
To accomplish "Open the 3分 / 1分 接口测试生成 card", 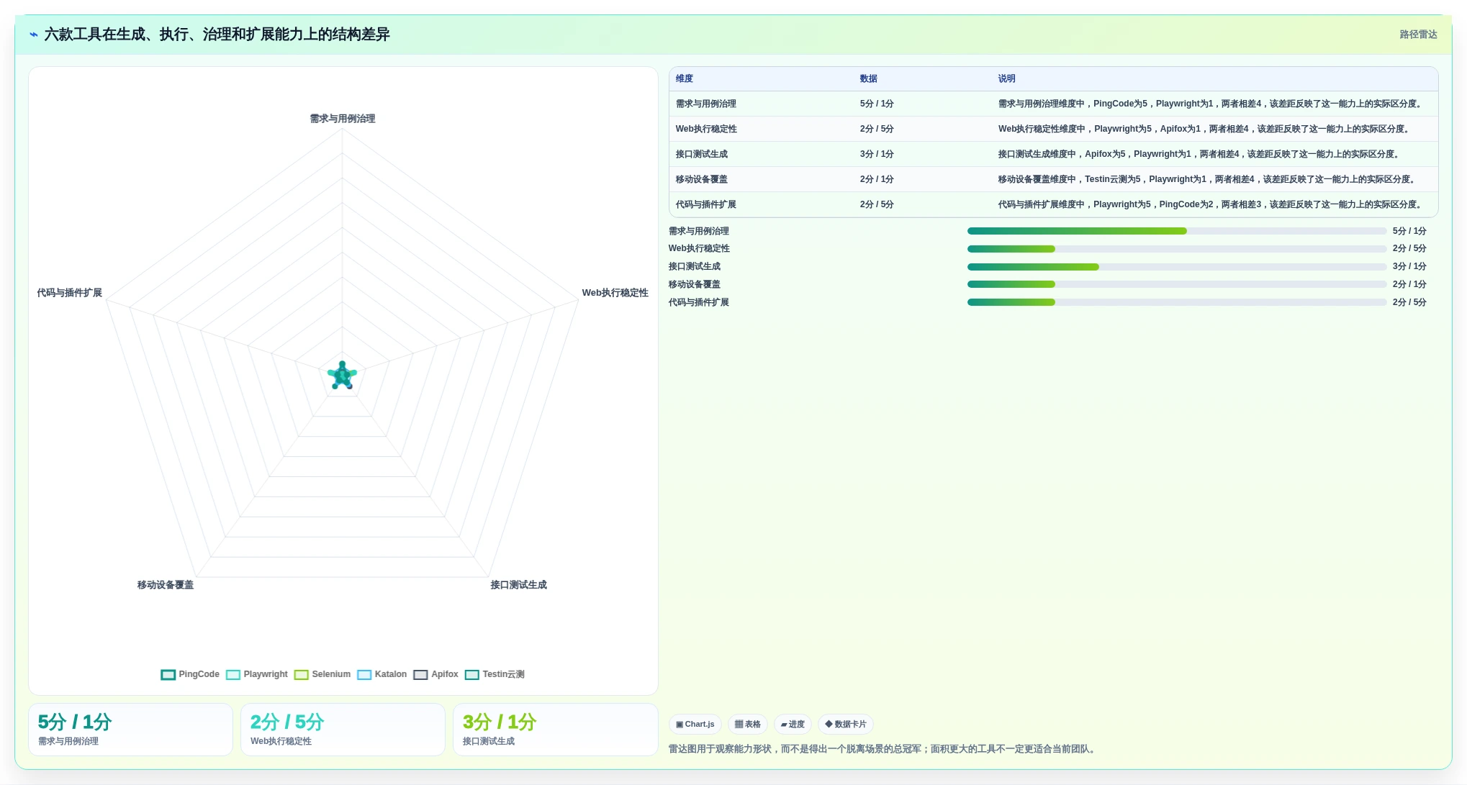I will tap(555, 730).
